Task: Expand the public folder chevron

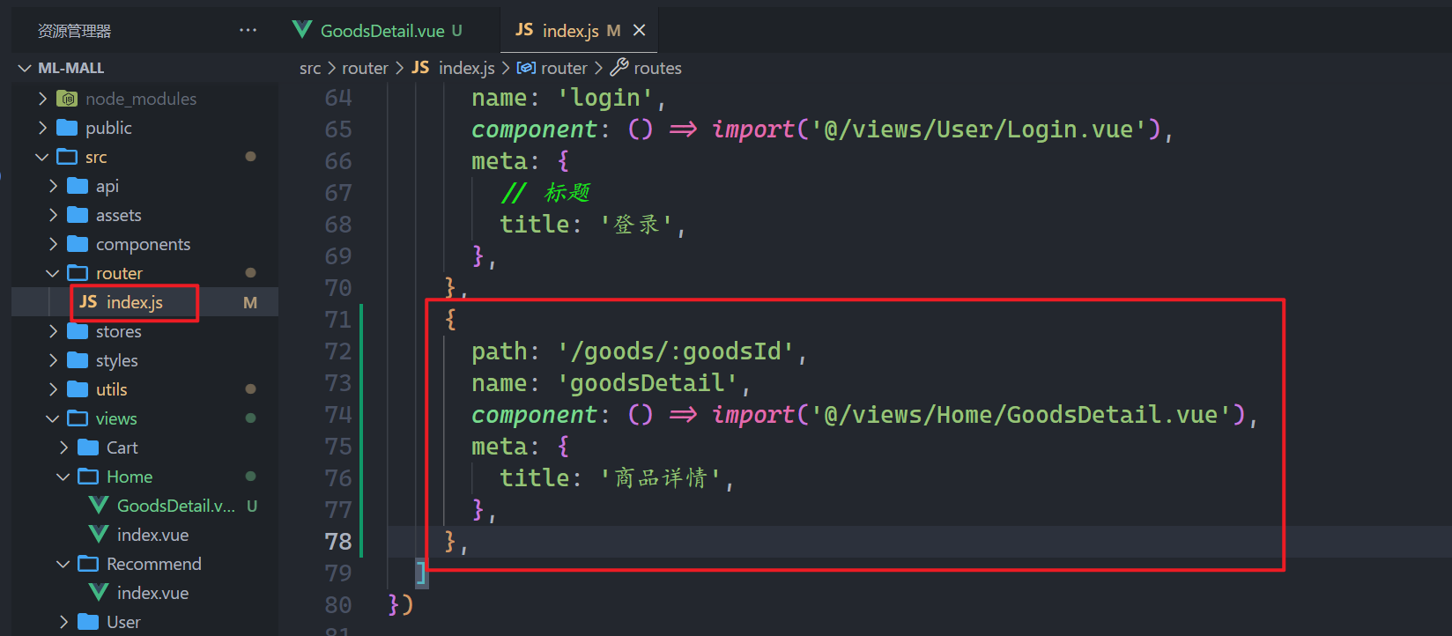Action: [x=42, y=128]
